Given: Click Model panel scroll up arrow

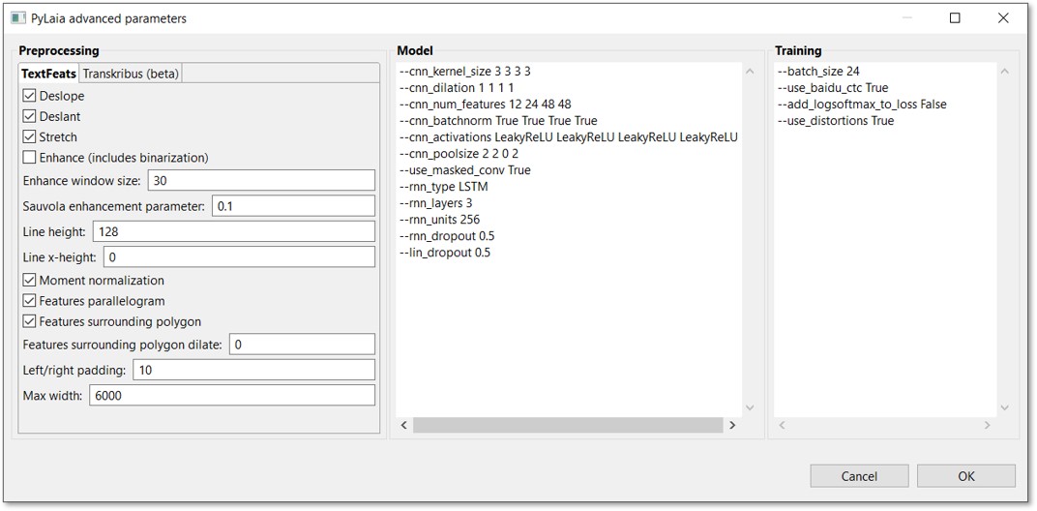Looking at the screenshot, I should click(750, 72).
